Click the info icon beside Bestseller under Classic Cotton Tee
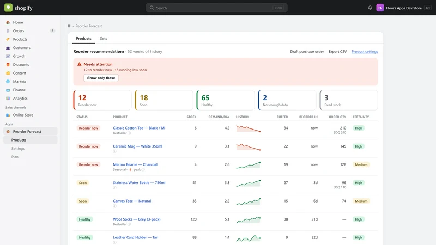436x245 pixels. (x=129, y=133)
